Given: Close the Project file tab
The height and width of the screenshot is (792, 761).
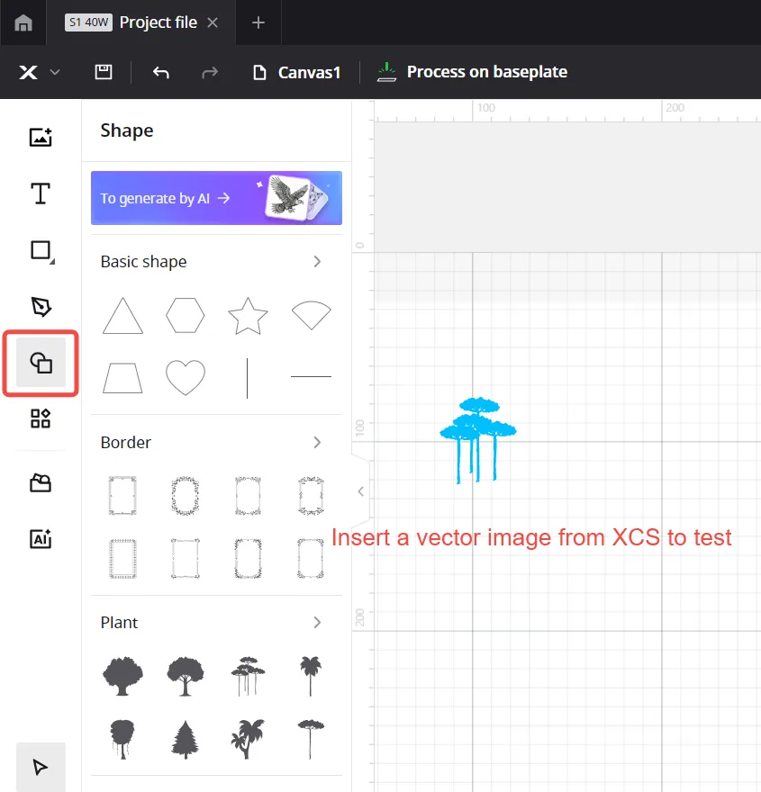Looking at the screenshot, I should tap(213, 22).
